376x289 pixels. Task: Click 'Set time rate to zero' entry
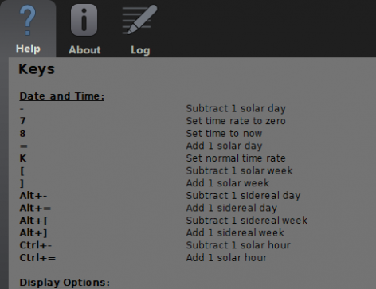pyautogui.click(x=236, y=121)
